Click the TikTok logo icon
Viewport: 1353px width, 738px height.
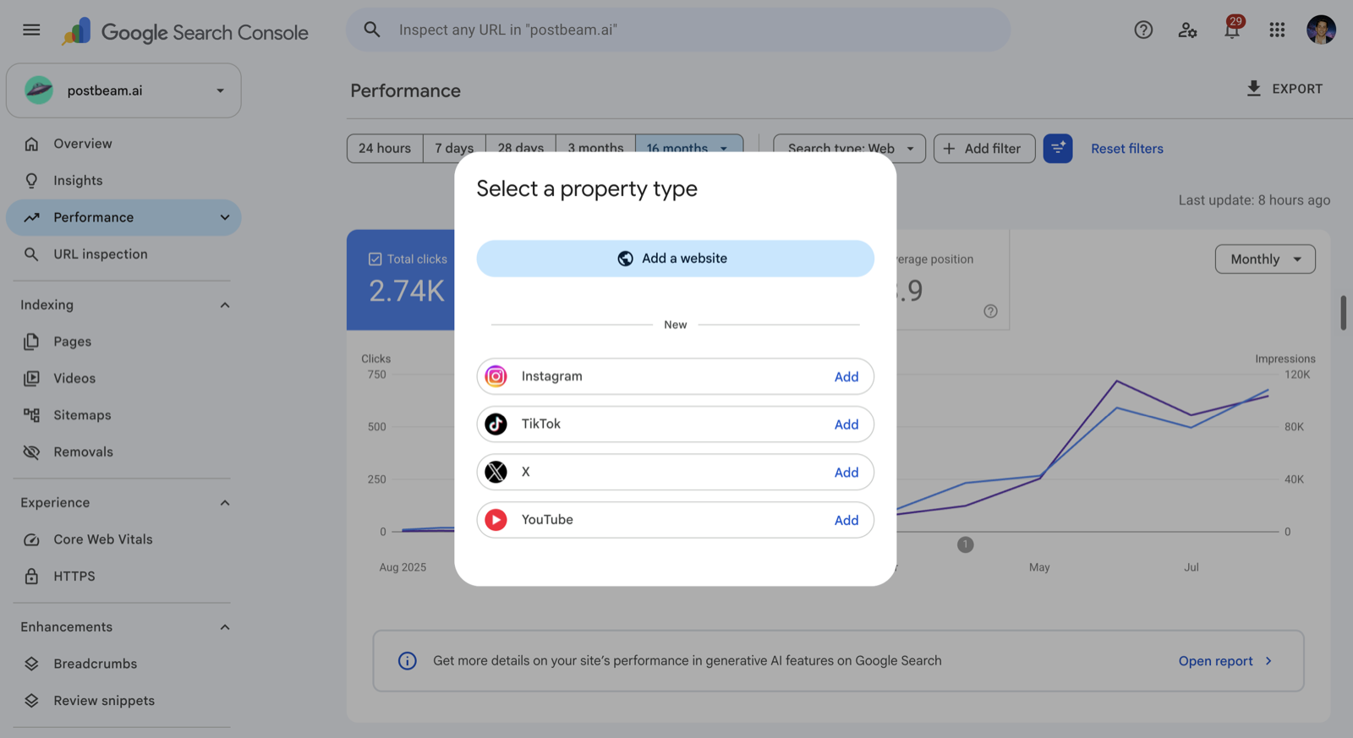click(496, 424)
